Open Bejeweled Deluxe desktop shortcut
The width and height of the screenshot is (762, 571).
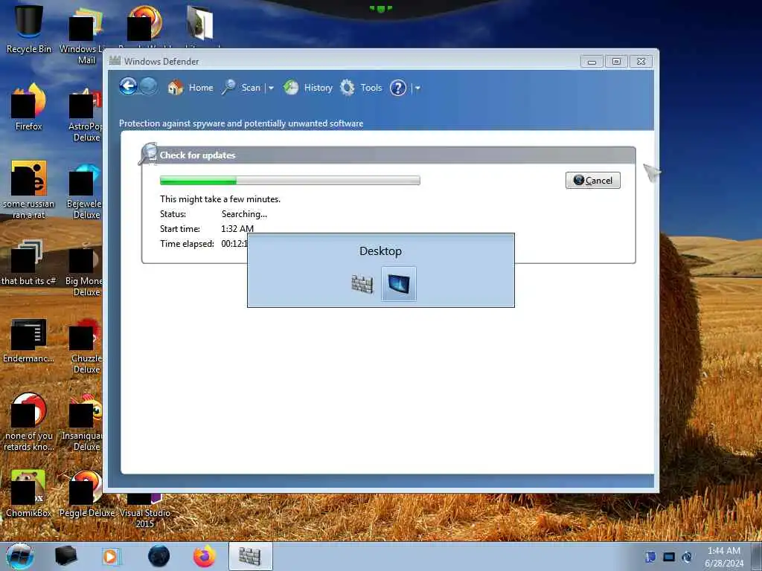tap(86, 192)
